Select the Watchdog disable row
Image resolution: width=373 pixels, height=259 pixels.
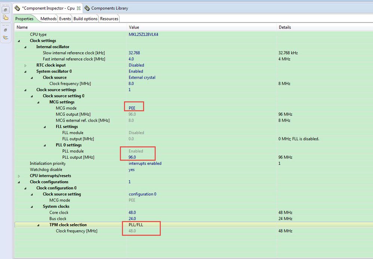pyautogui.click(x=194, y=170)
